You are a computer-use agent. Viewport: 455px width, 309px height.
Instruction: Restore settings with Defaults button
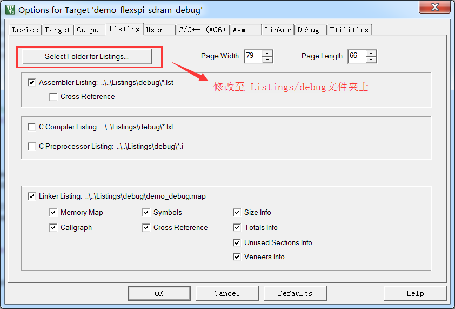(x=295, y=293)
